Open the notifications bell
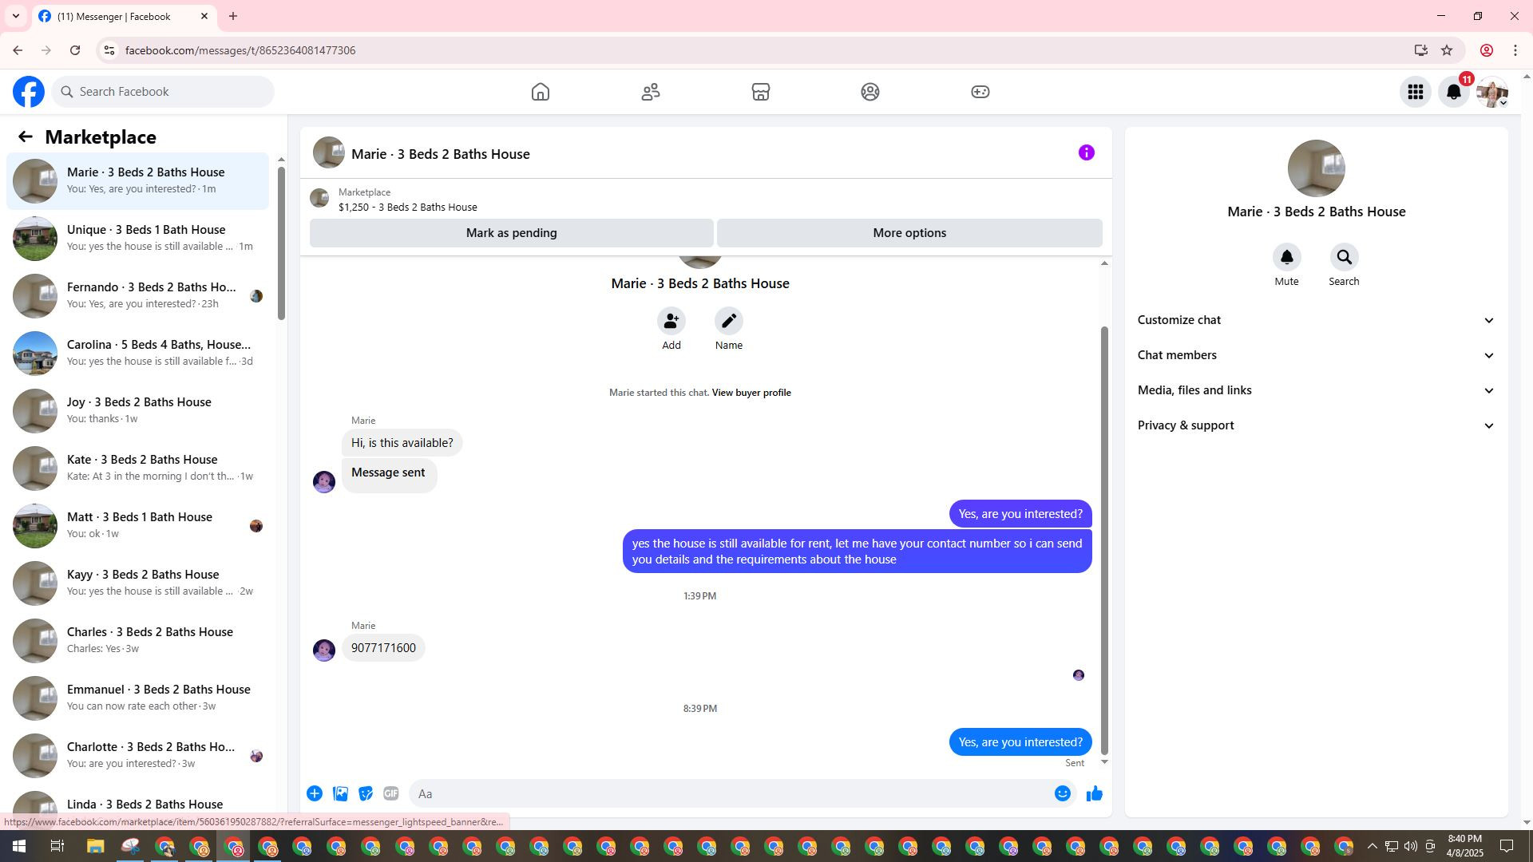This screenshot has height=862, width=1533. tap(1453, 92)
